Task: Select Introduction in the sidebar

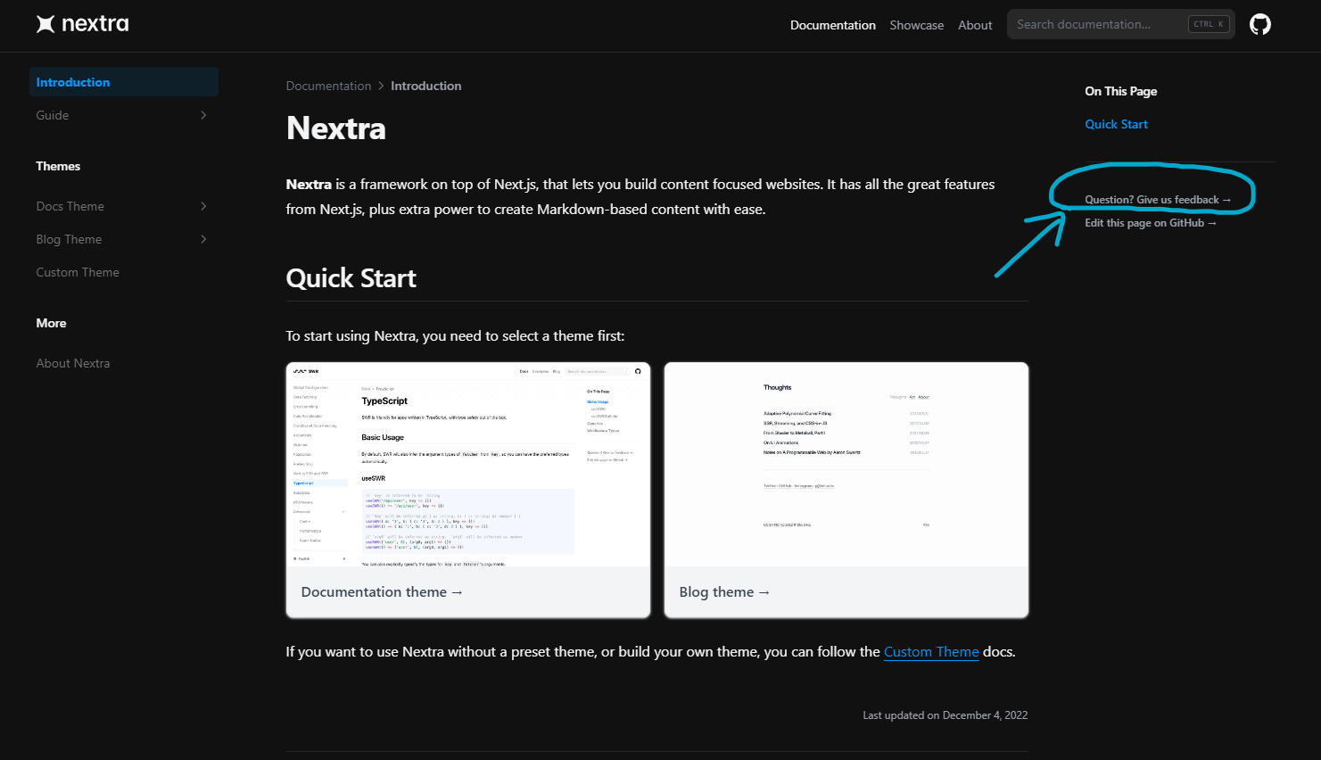Action: pos(124,82)
